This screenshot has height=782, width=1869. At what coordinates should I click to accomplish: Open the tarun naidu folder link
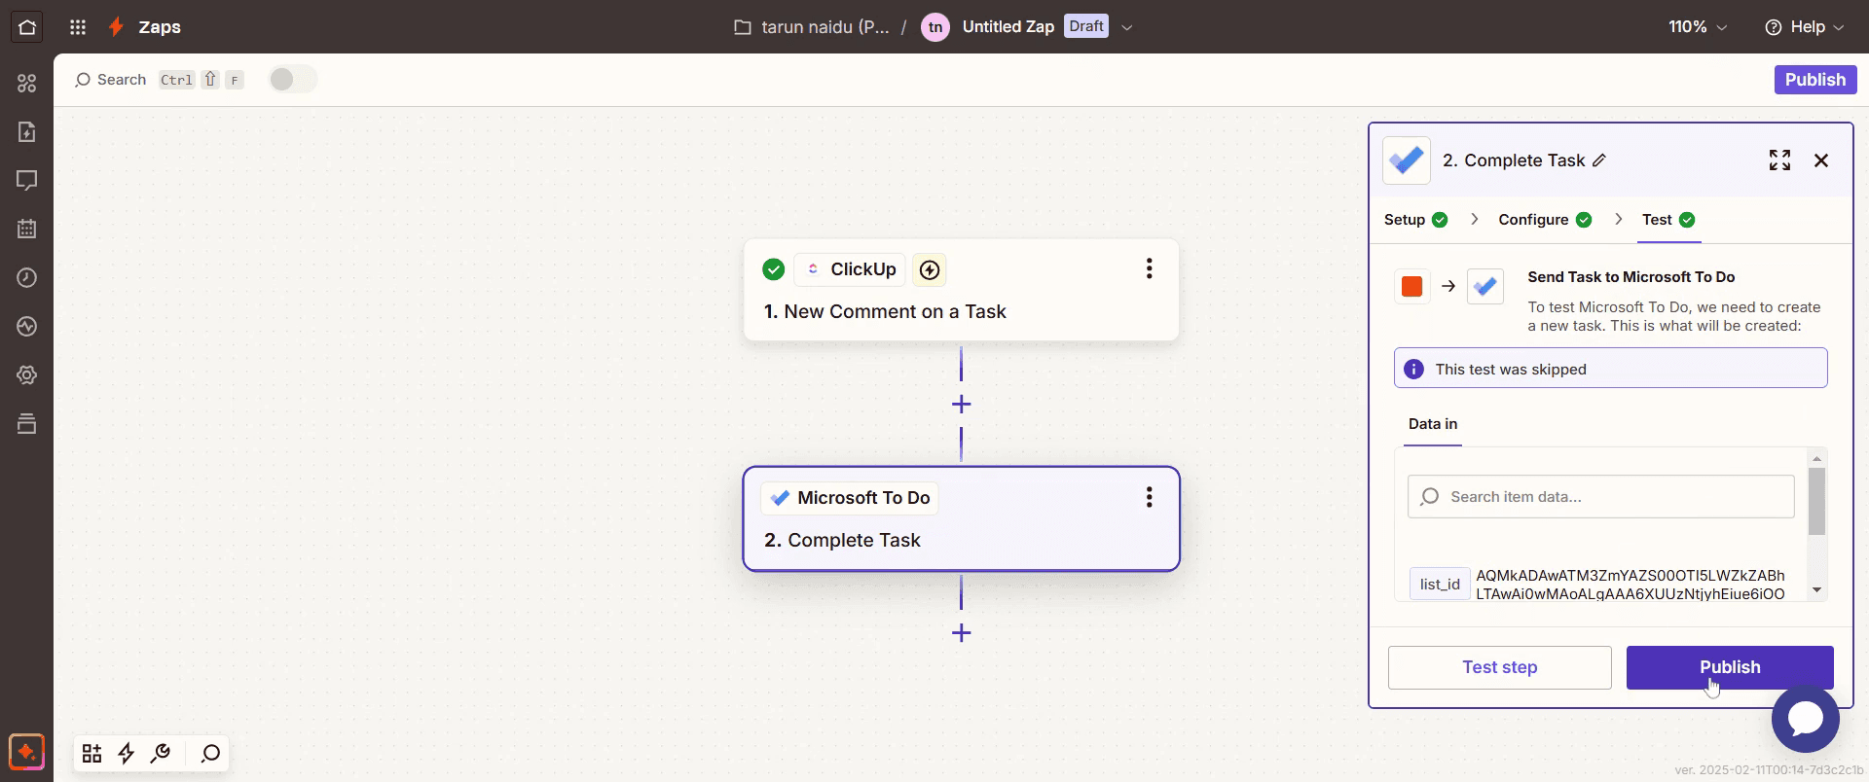[x=812, y=27]
